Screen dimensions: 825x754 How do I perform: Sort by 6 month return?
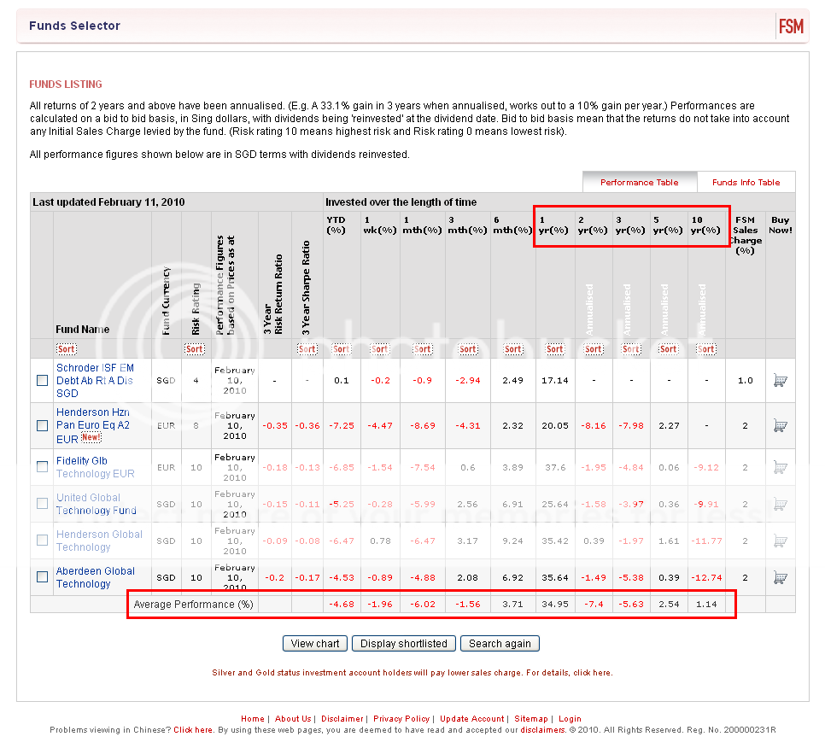513,349
